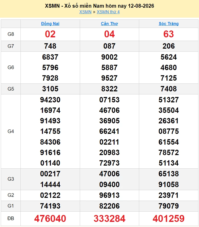Click the G5 number 8322
Screen dimensions: 199x227
[109, 89]
